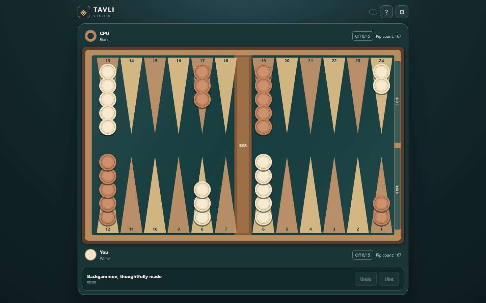Viewport: 486px width, 303px height.
Task: Click the empty point 9 triangle
Action: pos(179,195)
